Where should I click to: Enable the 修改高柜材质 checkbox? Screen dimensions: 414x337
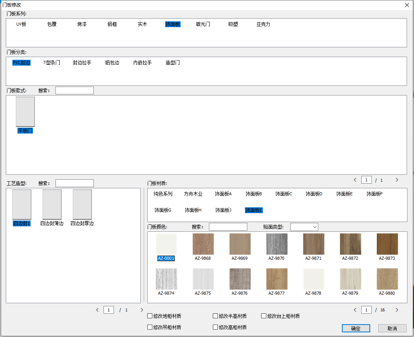tap(215, 327)
